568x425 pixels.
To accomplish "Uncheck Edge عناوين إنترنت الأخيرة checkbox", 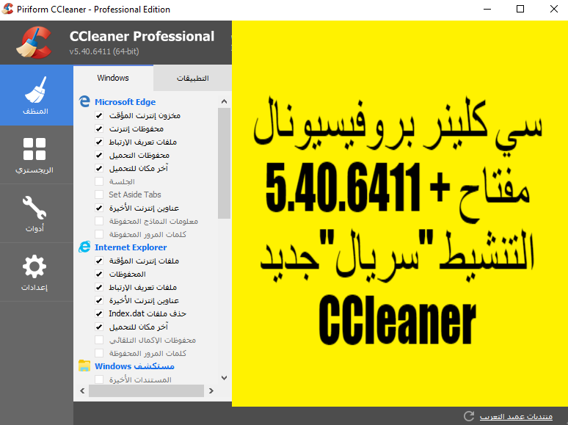I will click(x=99, y=208).
